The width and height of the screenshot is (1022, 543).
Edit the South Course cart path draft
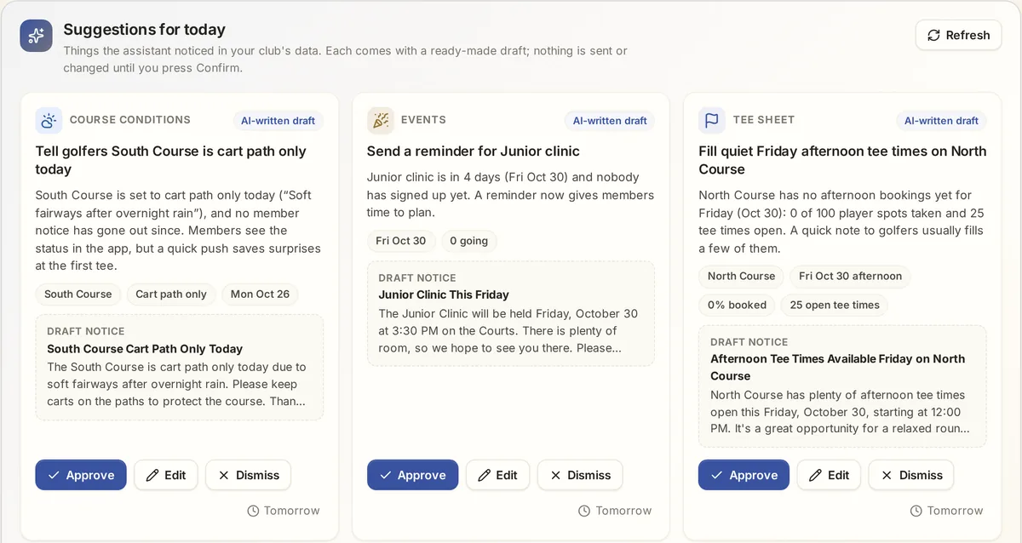(x=166, y=475)
